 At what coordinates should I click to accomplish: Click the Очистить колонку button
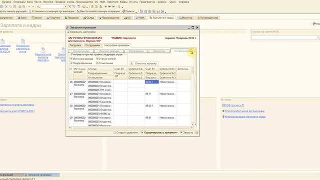coord(144,63)
